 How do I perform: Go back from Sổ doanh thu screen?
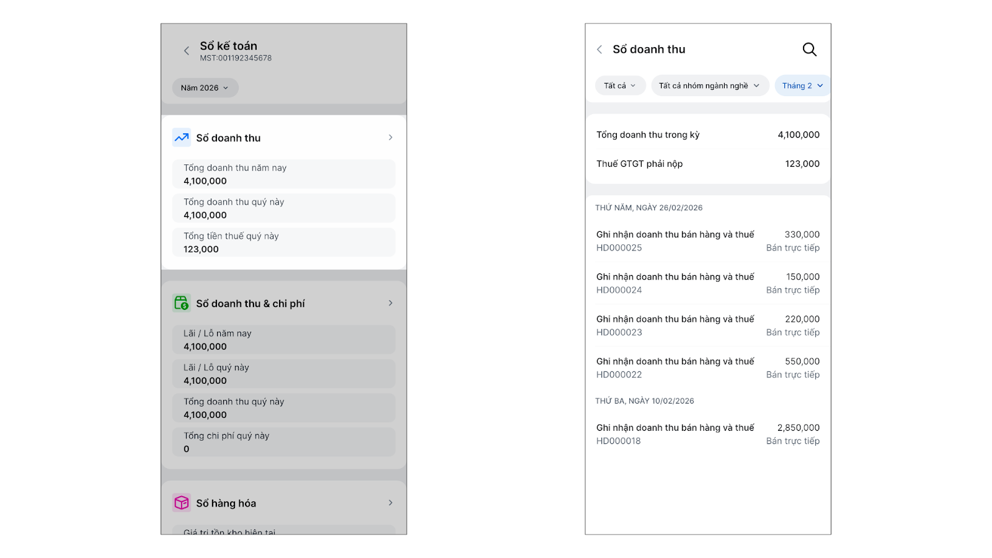pos(600,50)
